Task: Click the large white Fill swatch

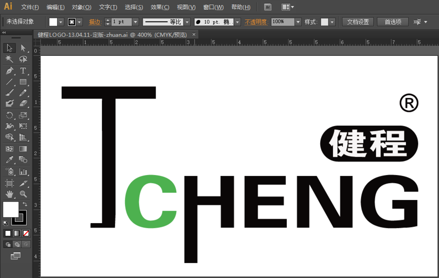Action: point(11,209)
